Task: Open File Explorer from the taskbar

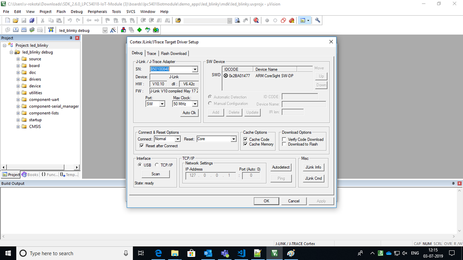Action: tap(175, 253)
